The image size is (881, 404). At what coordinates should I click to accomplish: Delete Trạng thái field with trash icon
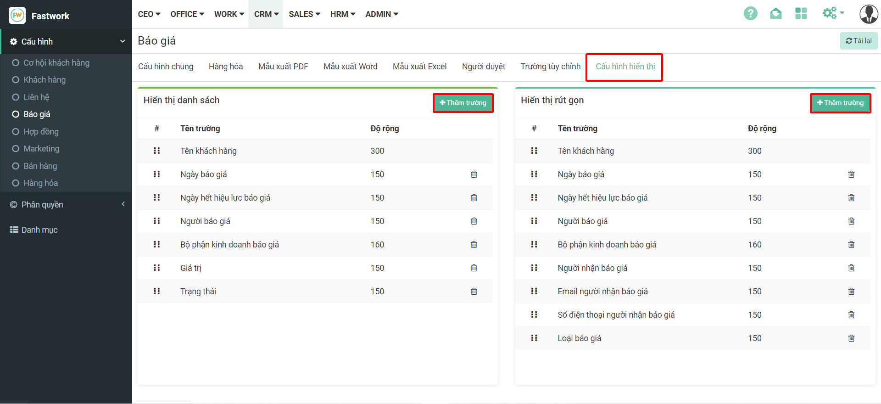click(x=474, y=292)
